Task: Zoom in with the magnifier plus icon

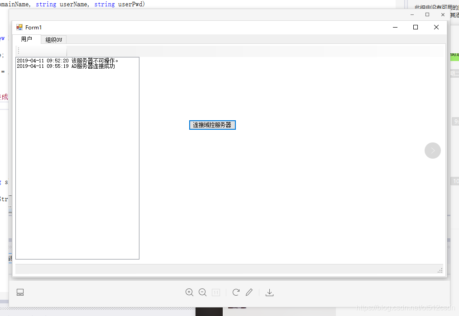Action: coord(189,292)
